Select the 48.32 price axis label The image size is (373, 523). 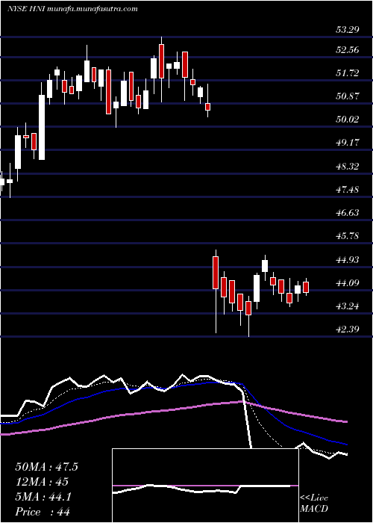click(x=347, y=166)
